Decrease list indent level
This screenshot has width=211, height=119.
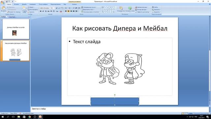[x=74, y=8]
